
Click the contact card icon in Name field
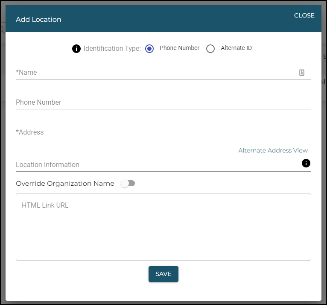coord(302,73)
